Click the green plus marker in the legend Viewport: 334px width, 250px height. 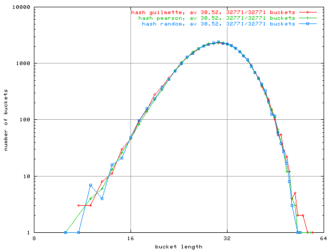pyautogui.click(x=308, y=18)
